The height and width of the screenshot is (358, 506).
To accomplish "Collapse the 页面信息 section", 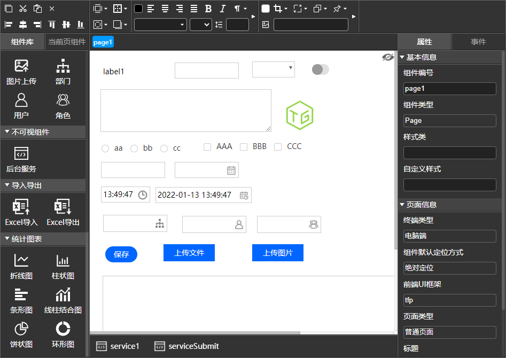I will click(x=402, y=205).
